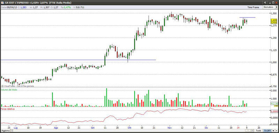Click the '%:0,47%' percent change value
This screenshot has height=133, width=279.
[x=66, y=7]
